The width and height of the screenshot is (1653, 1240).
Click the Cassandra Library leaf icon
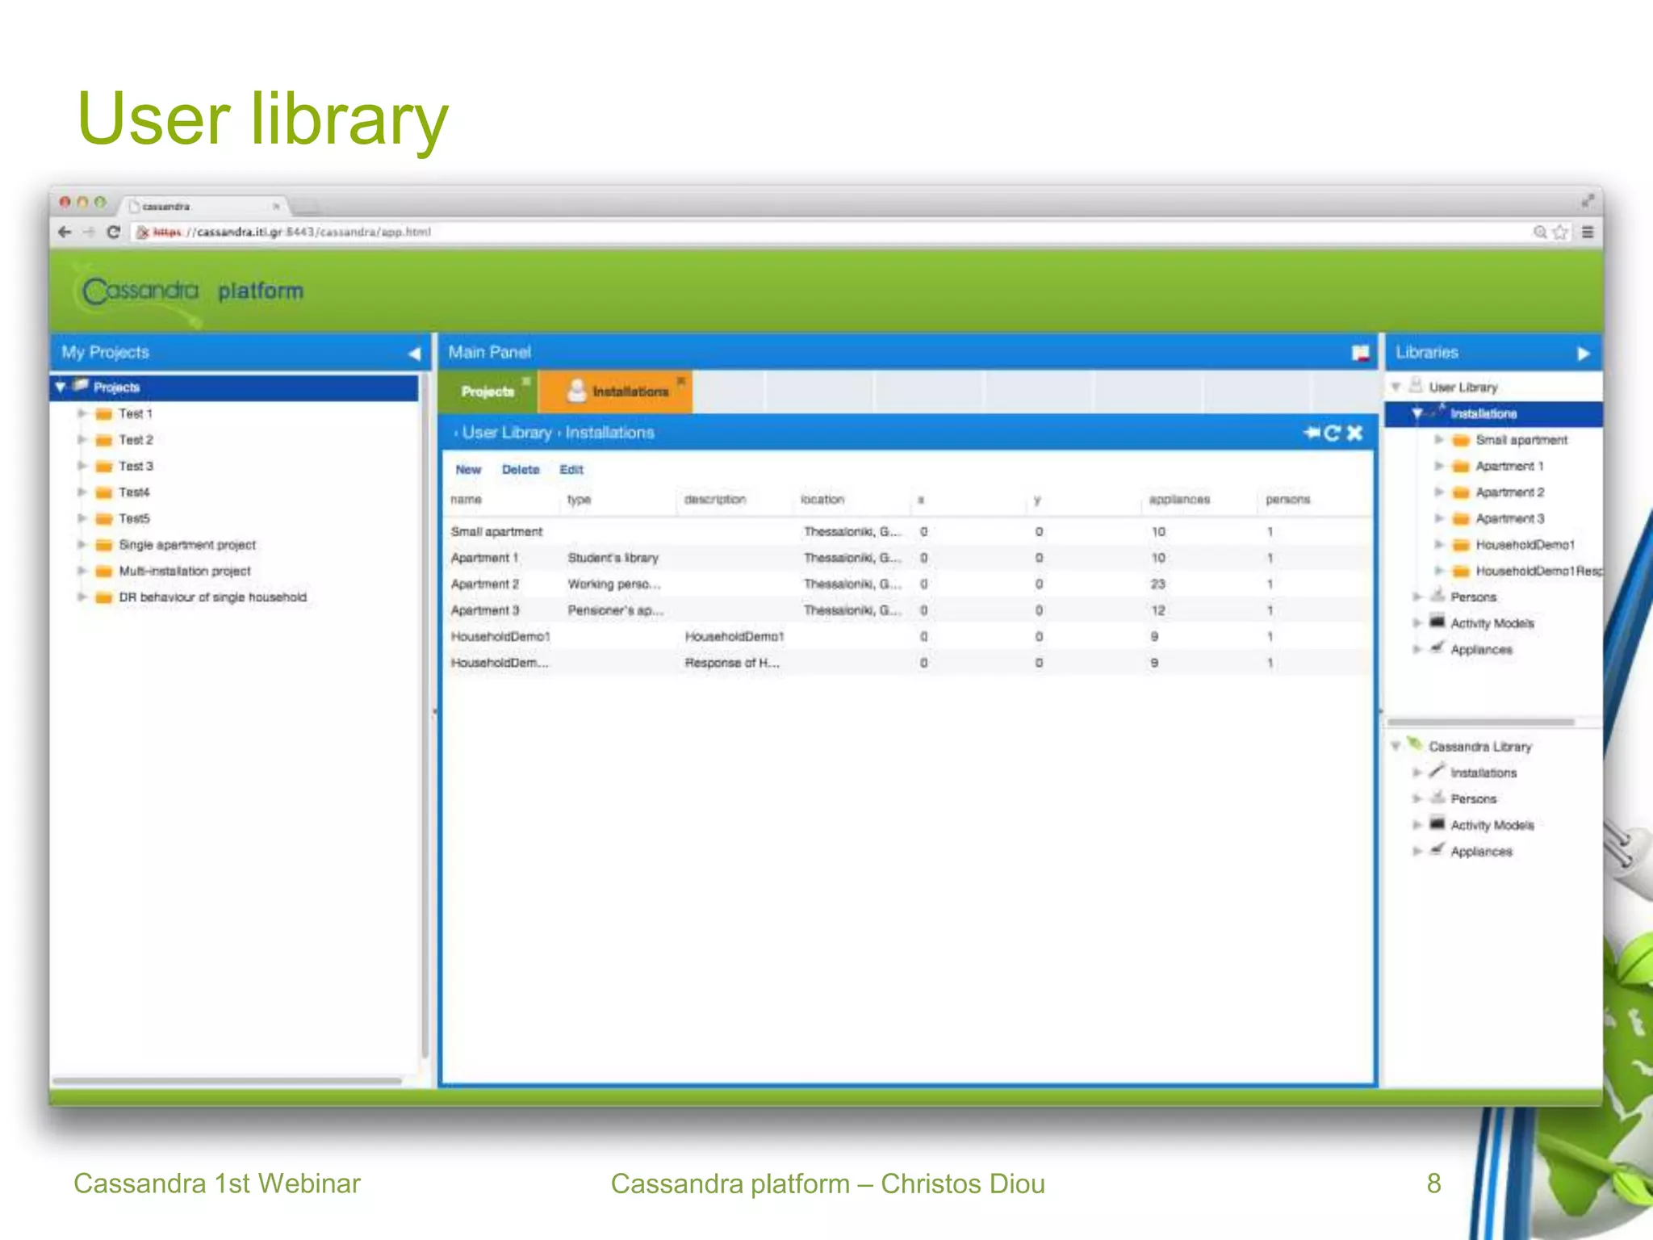pyautogui.click(x=1414, y=744)
